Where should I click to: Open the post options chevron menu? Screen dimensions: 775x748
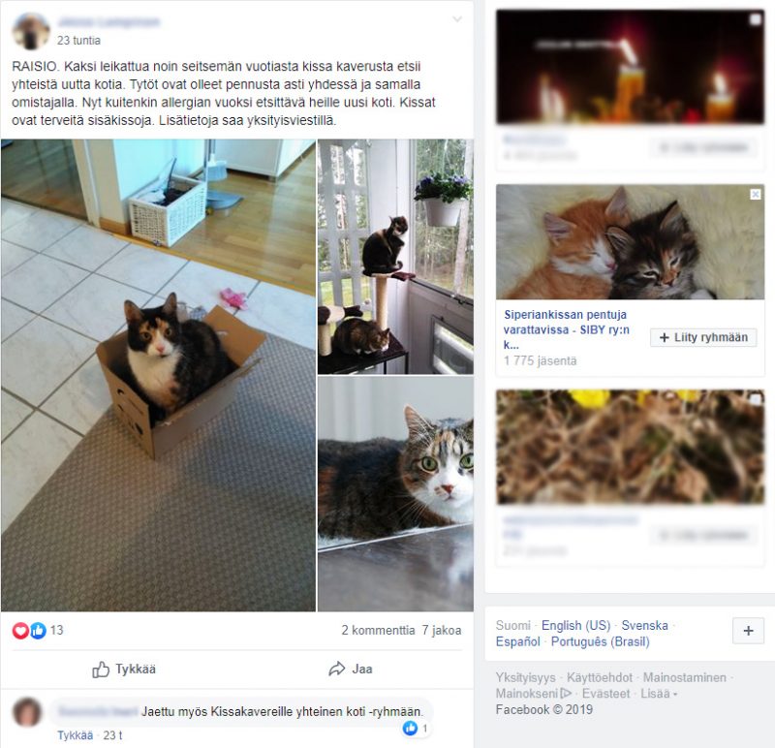[457, 19]
